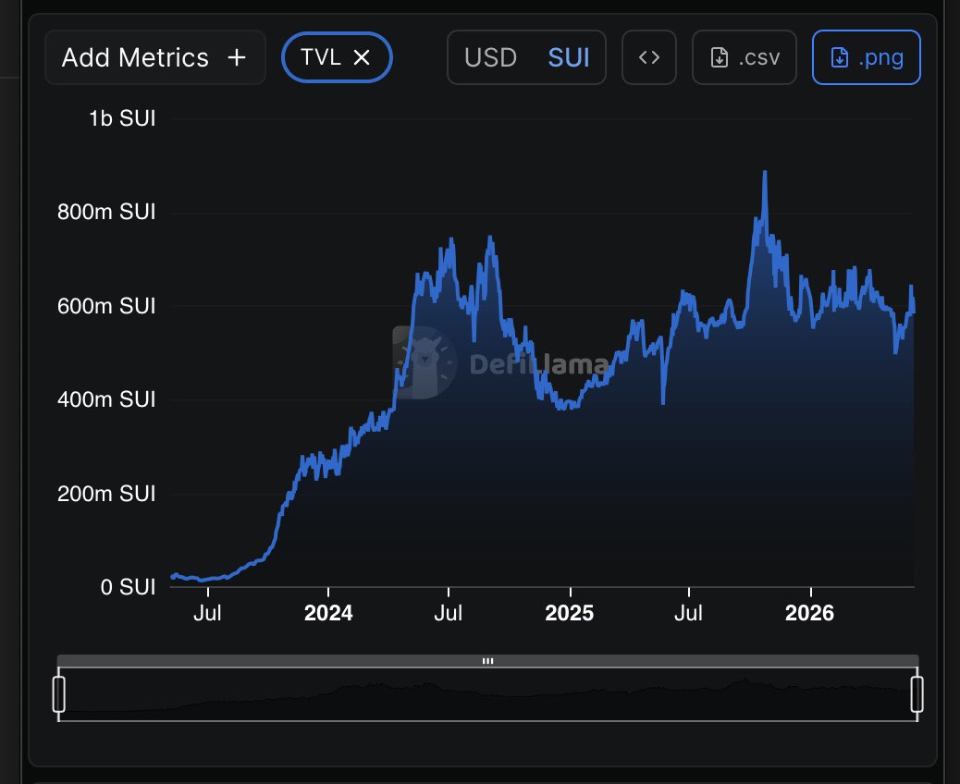The height and width of the screenshot is (784, 960).
Task: Click the 2024 x-axis label
Action: click(x=328, y=613)
